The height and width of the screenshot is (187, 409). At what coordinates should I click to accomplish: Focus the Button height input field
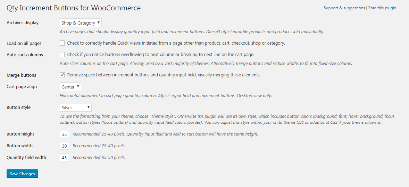(64, 134)
